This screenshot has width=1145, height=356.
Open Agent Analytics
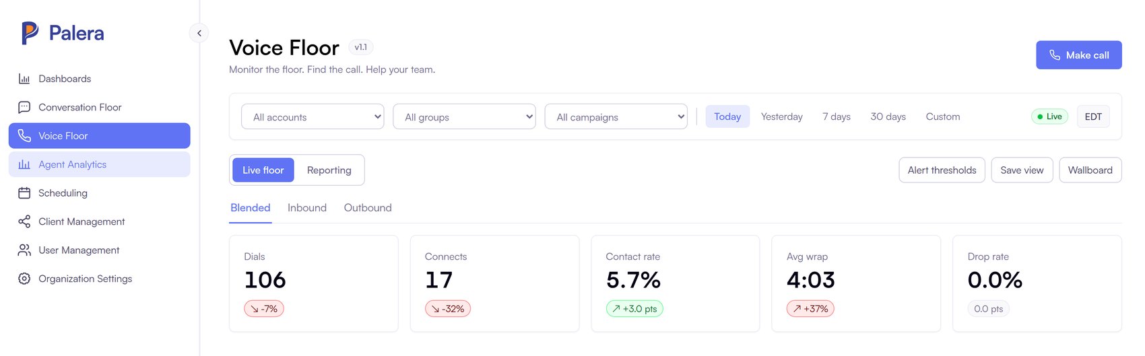point(100,164)
